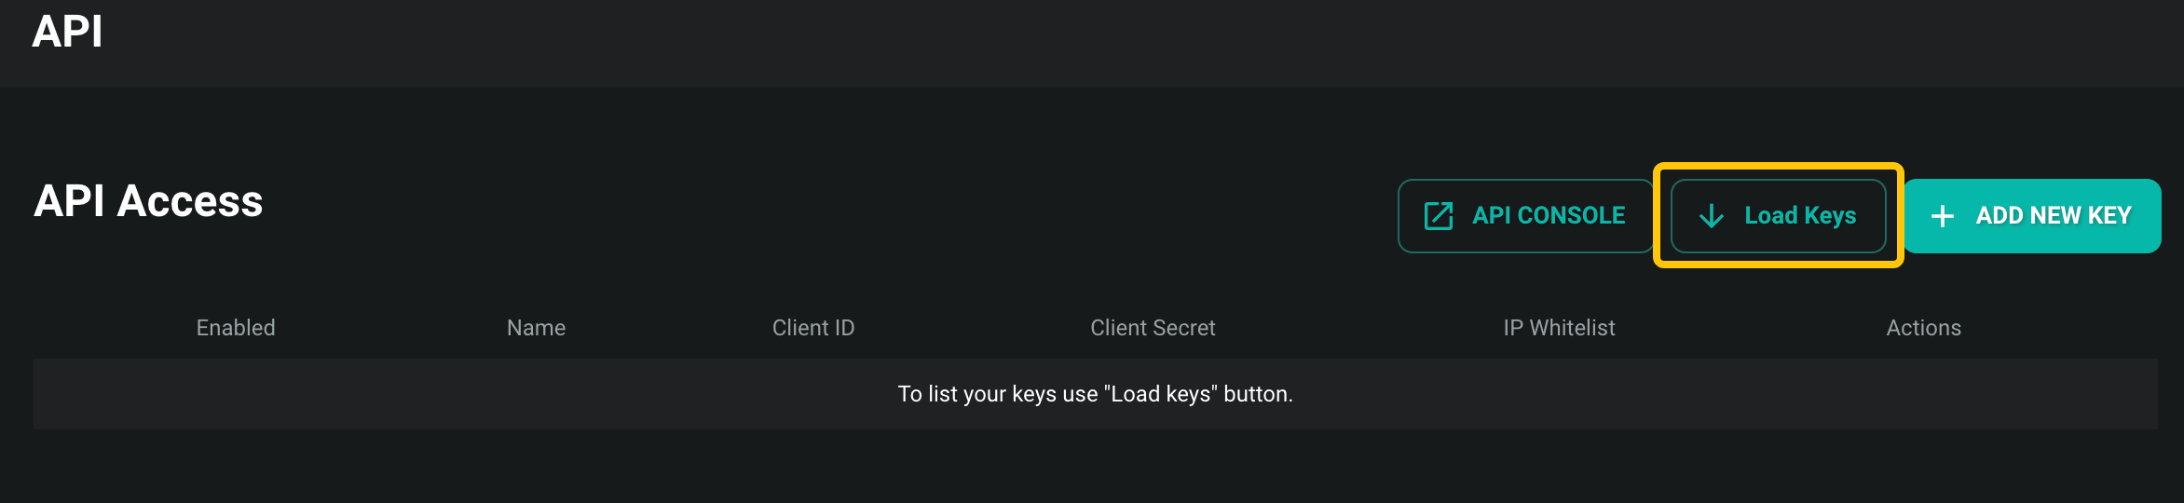Click the Client ID column header
This screenshot has height=503, width=2184.
pos(812,328)
